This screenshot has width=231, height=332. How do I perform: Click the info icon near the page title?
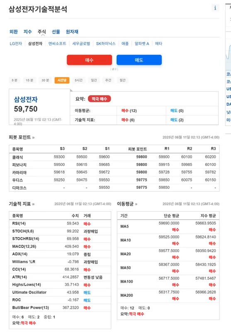coord(215,8)
